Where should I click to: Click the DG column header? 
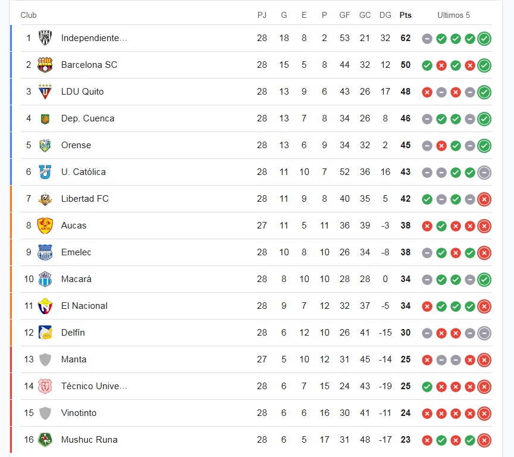pos(385,15)
